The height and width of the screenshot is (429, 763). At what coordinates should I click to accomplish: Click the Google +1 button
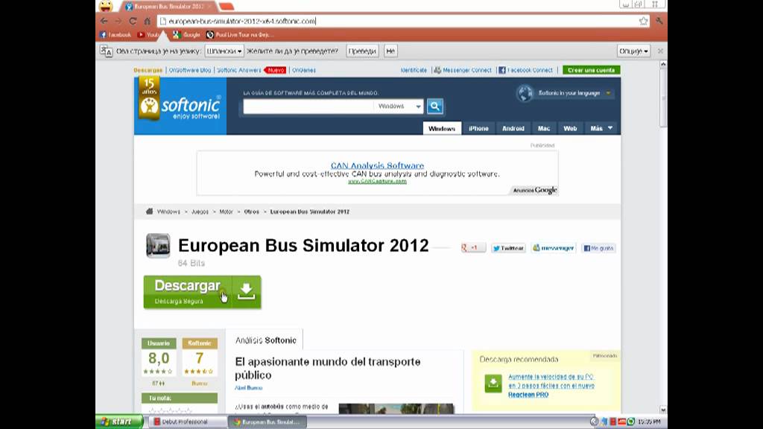point(473,248)
